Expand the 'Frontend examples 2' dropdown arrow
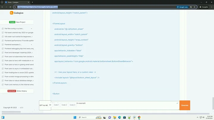The width and height of the screenshot is (214, 120). click(32, 45)
